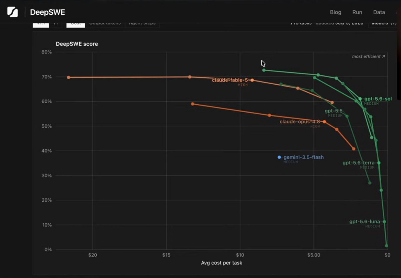Click the 50% y-axis label

(47, 126)
